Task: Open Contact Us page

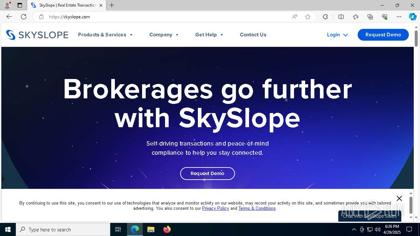Action: pos(253,35)
